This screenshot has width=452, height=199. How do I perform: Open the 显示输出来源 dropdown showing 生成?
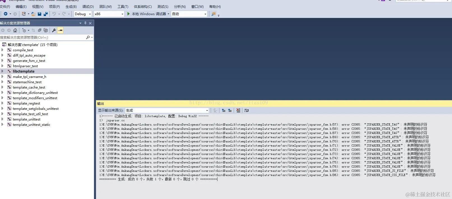click(167, 110)
